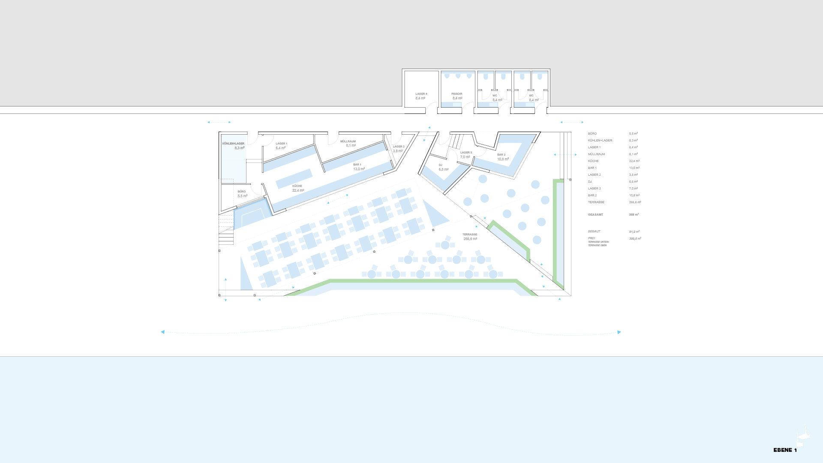The width and height of the screenshot is (823, 463).
Task: Click FREI entry in the area legend
Action: [592, 238]
